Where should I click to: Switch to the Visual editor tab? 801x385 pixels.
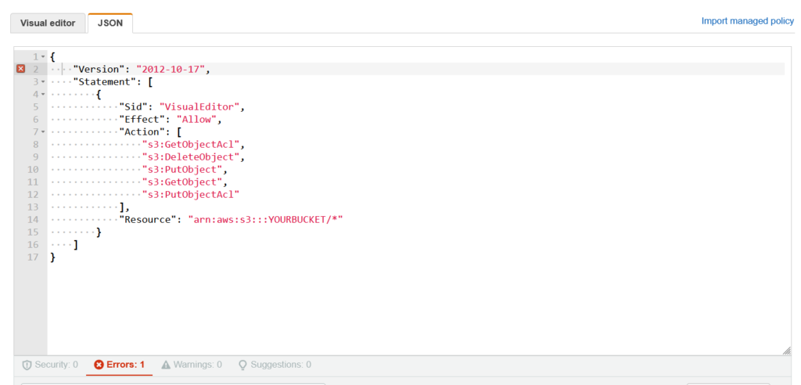pyautogui.click(x=48, y=23)
